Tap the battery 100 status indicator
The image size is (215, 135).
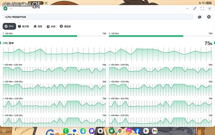[x=208, y=3]
